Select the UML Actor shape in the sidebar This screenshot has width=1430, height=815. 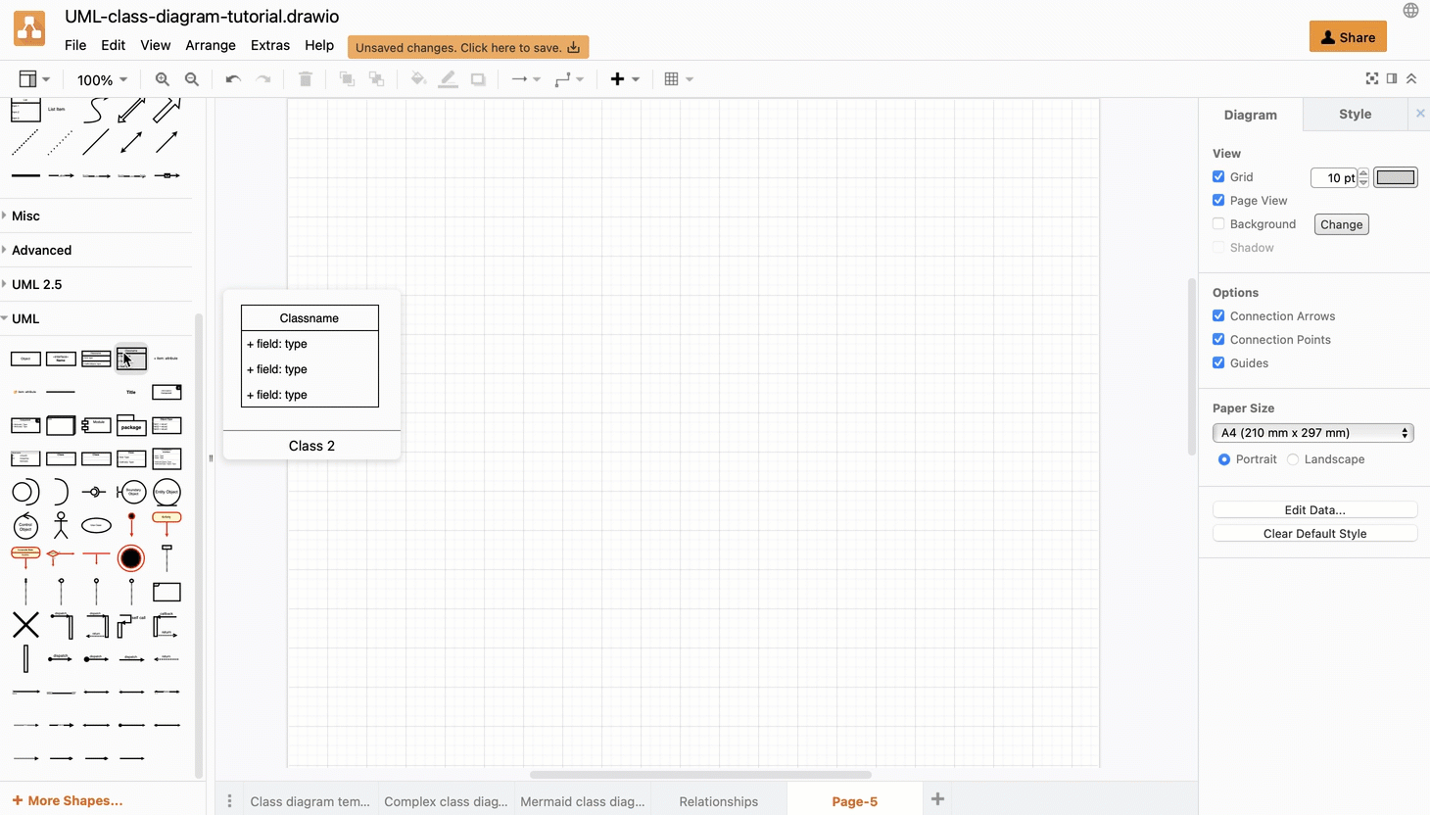pos(61,524)
